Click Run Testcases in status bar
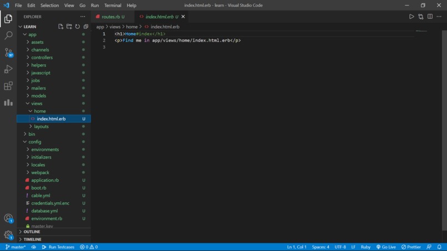The width and height of the screenshot is (447, 251). pos(58,247)
